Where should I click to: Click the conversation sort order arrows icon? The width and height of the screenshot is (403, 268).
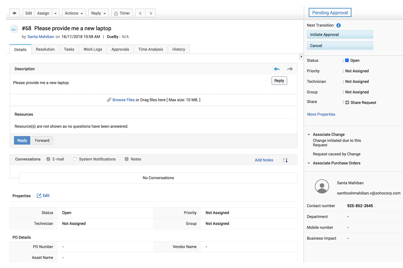[285, 160]
